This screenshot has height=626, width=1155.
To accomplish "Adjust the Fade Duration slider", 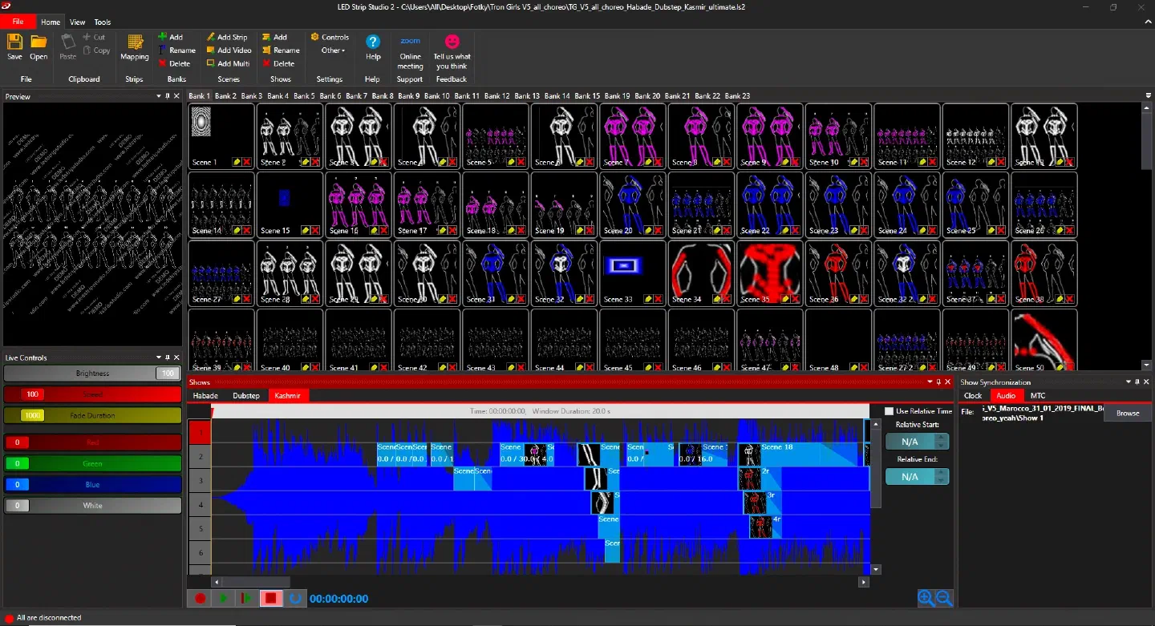I will (92, 415).
